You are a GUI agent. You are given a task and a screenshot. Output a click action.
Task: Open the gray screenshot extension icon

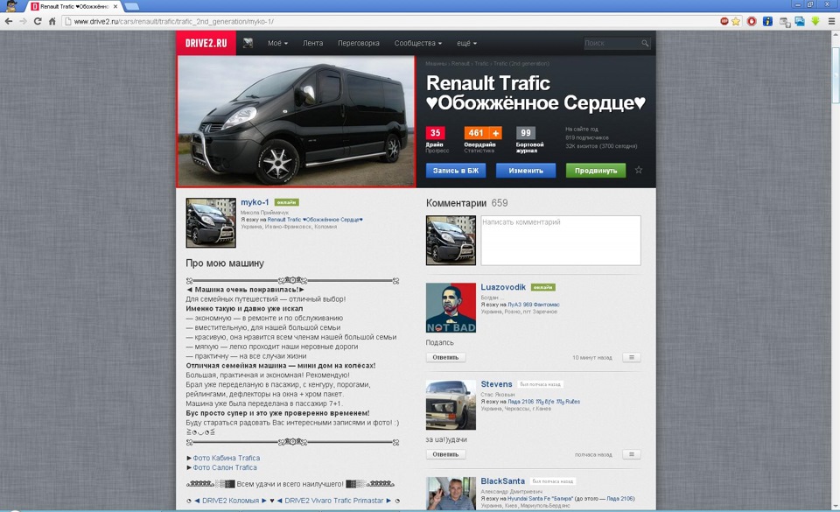[x=785, y=21]
